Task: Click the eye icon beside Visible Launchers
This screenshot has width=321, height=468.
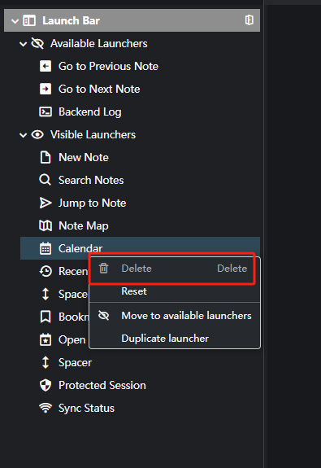Action: (37, 134)
